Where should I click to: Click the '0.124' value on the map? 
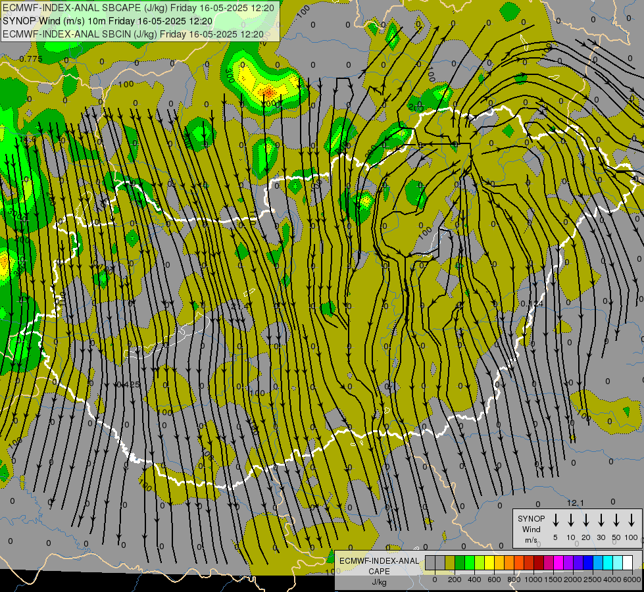coord(532,304)
